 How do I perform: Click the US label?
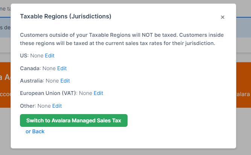24,56
